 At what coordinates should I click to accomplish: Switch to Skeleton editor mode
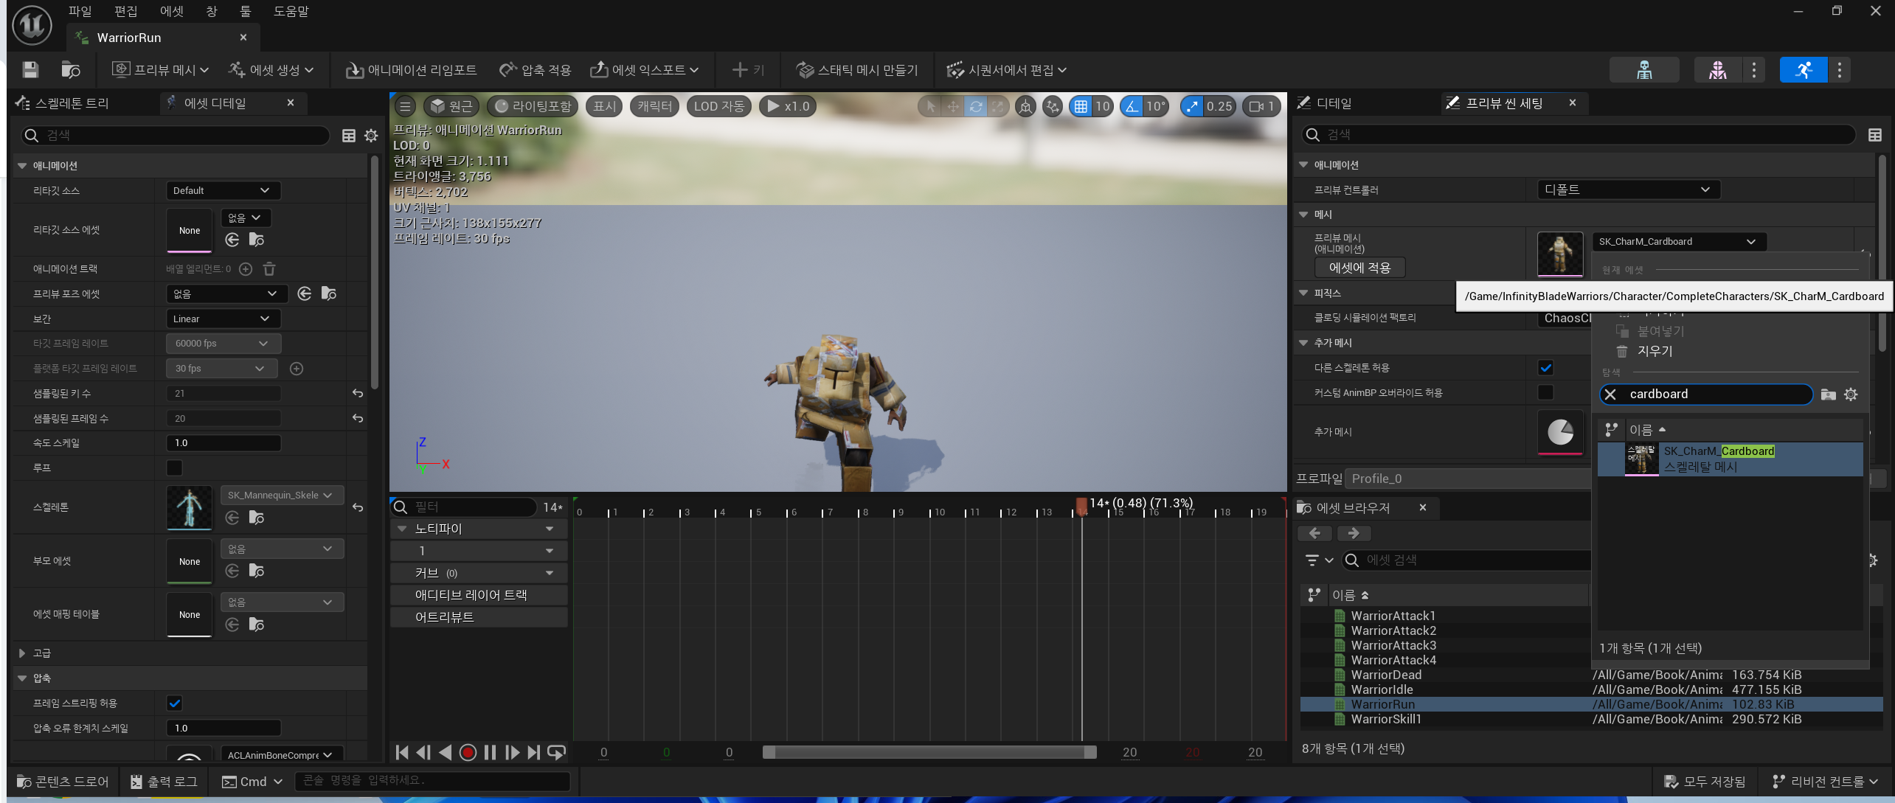pos(1644,70)
